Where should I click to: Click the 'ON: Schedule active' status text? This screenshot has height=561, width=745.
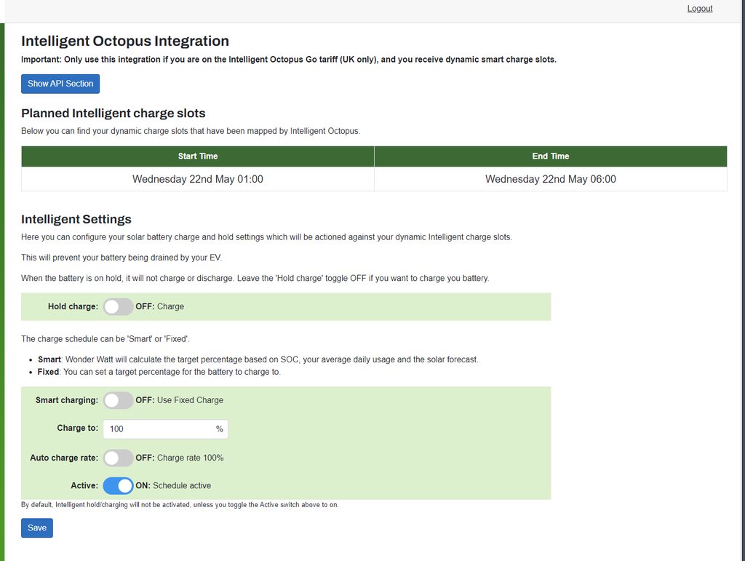173,485
